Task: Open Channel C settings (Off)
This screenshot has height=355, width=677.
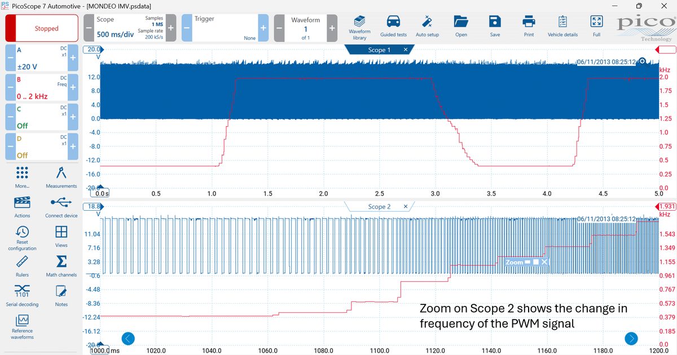Action: point(42,117)
